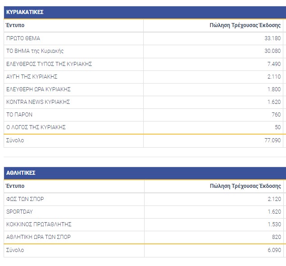Select the ΠΡΩΤΟ ΘΕΜΑ row label
Image resolution: width=286 pixels, height=266 pixels.
coord(23,38)
